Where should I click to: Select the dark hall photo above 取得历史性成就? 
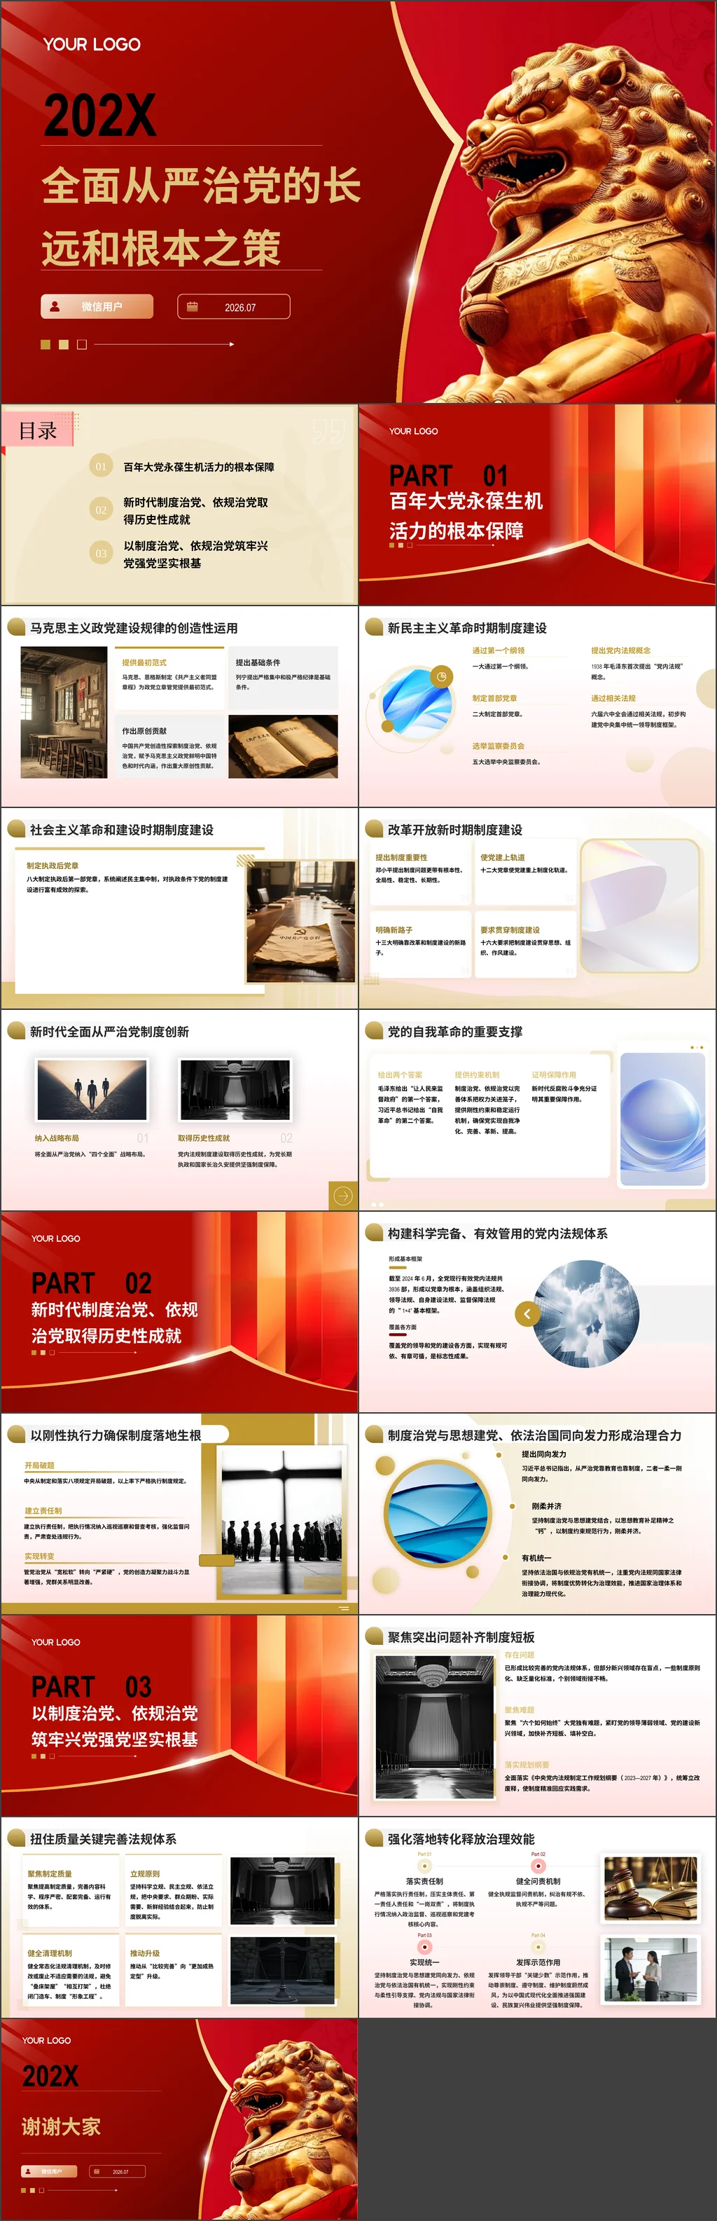click(235, 1090)
